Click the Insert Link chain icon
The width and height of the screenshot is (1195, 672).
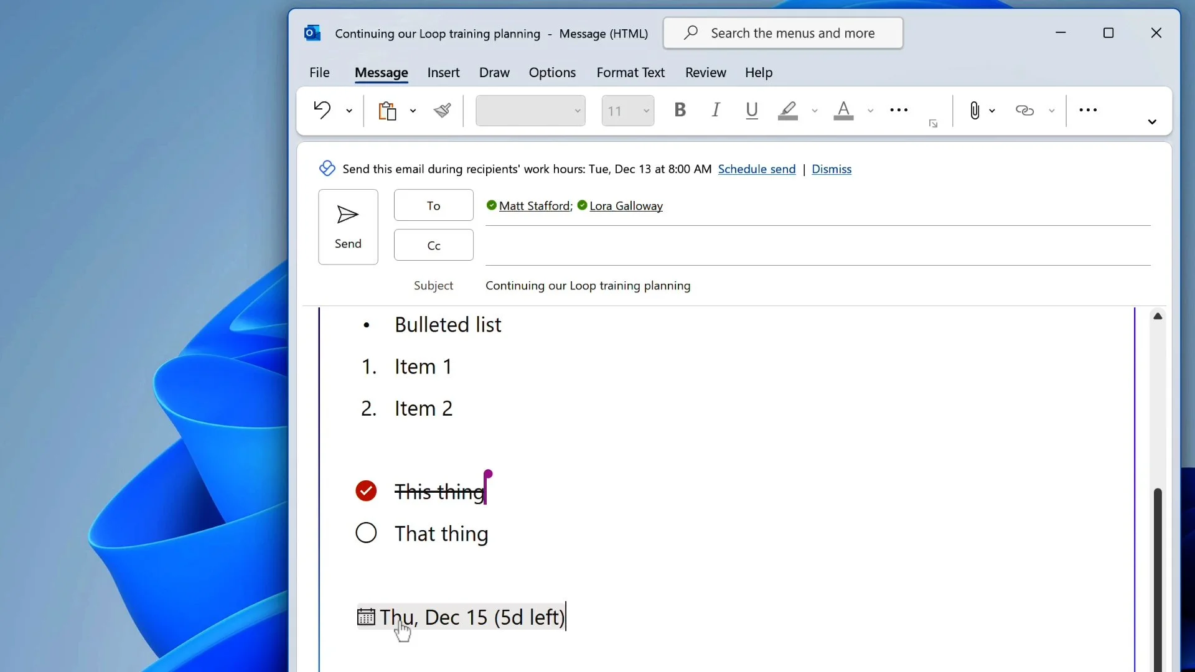(x=1024, y=110)
